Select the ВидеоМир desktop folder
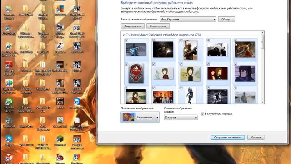 click(x=26, y=122)
